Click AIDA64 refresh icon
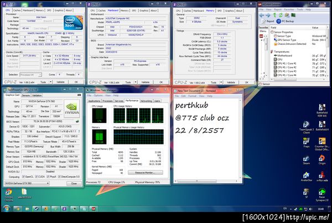Image resolution: width=332 pixels, height=223 pixels. pyautogui.click(x=281, y=15)
